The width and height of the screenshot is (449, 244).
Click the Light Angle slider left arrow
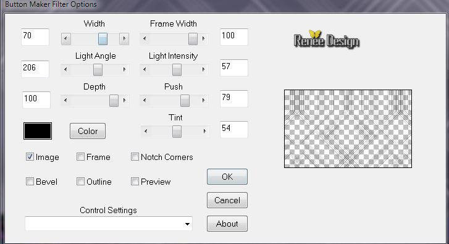tap(65, 69)
